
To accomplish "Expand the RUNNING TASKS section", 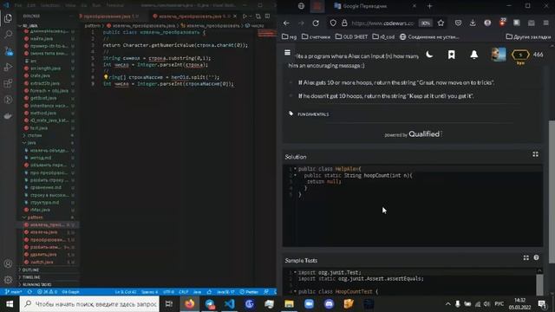I will [x=36, y=285].
